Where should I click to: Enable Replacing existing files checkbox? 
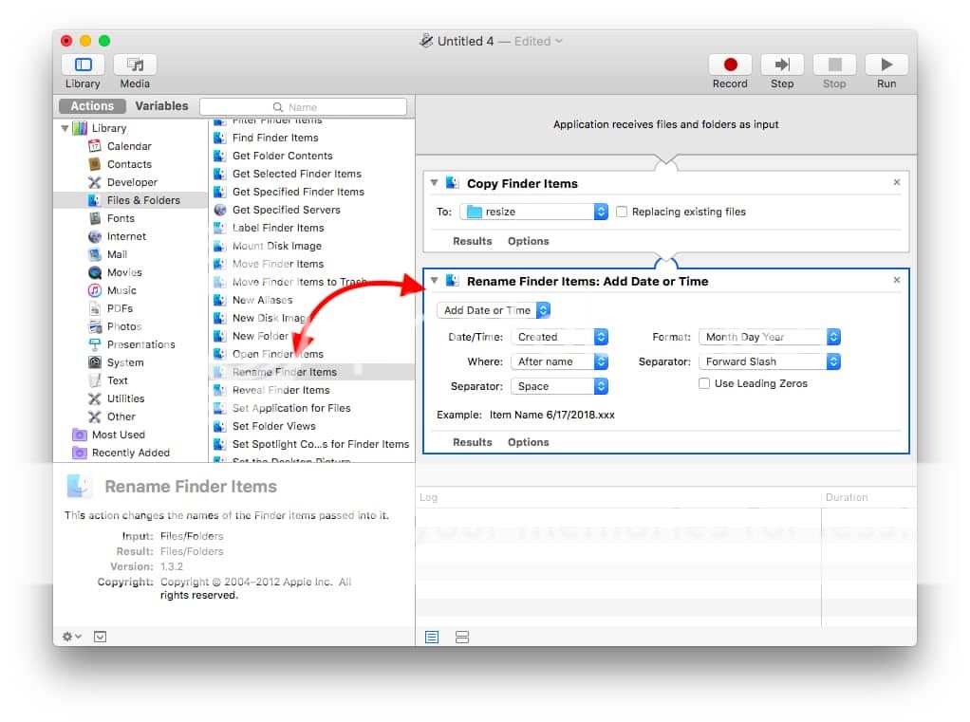point(622,212)
